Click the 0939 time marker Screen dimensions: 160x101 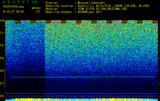140,22
